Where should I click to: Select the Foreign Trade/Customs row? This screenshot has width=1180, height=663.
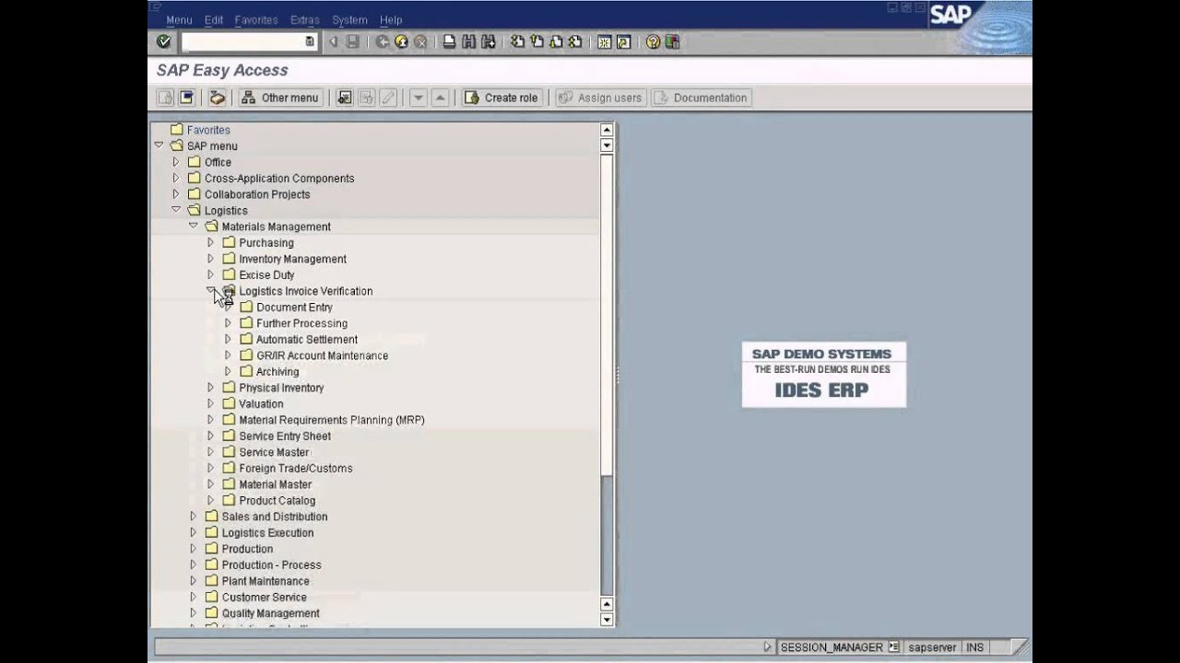tap(296, 469)
